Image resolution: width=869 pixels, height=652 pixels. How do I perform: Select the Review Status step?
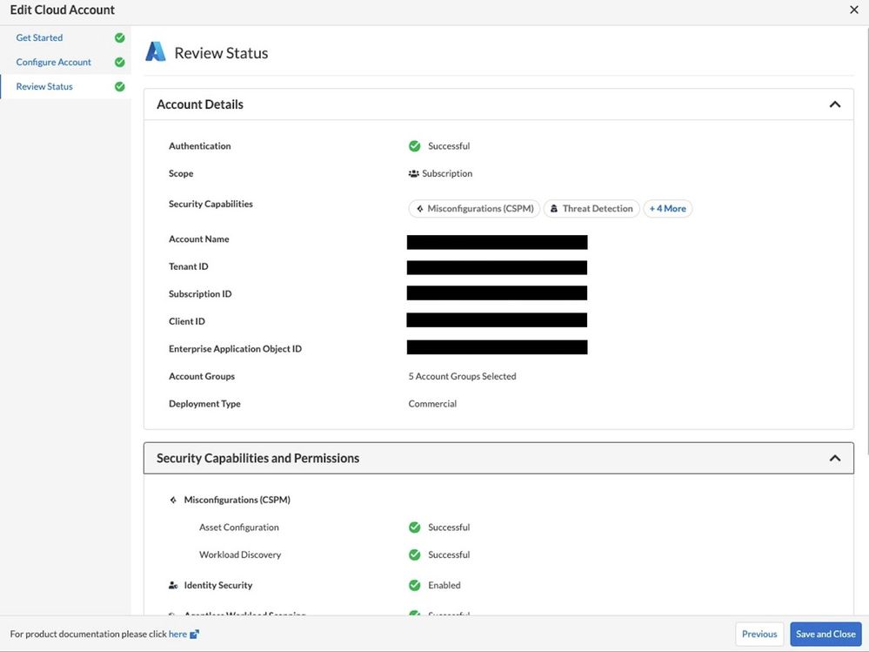click(44, 87)
